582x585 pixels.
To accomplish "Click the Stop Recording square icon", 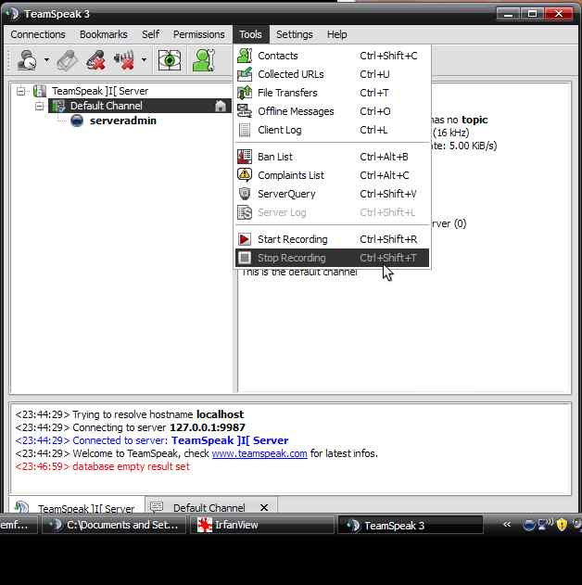I will pos(245,258).
